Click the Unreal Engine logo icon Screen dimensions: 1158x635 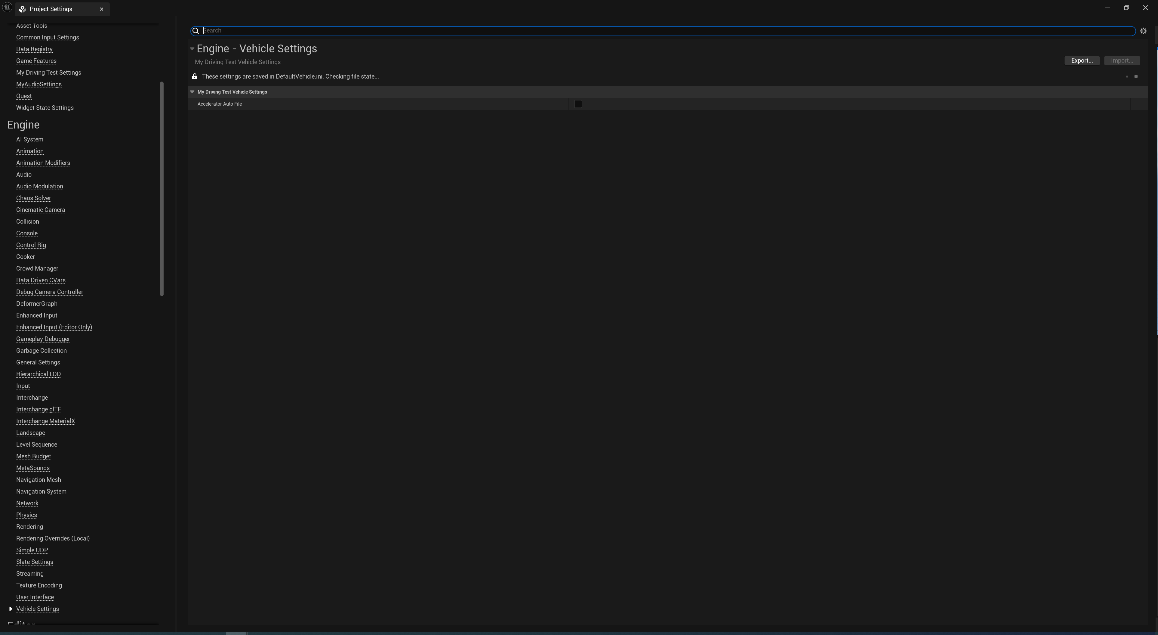click(x=7, y=8)
